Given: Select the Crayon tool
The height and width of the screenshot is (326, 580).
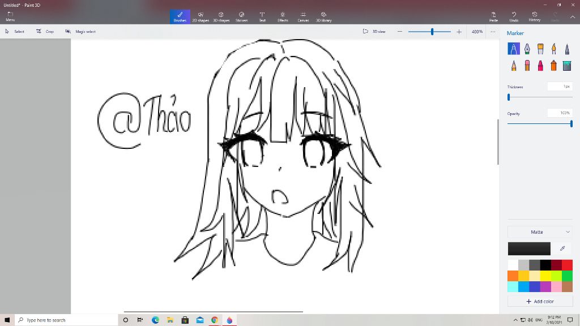Looking at the screenshot, I should [x=540, y=66].
